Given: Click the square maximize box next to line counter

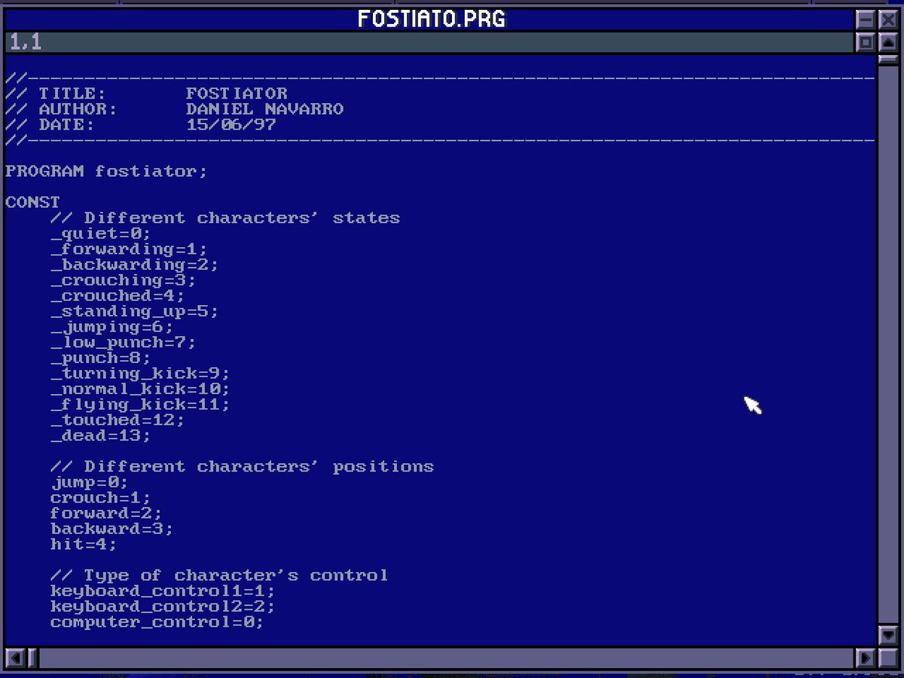Looking at the screenshot, I should [x=866, y=42].
